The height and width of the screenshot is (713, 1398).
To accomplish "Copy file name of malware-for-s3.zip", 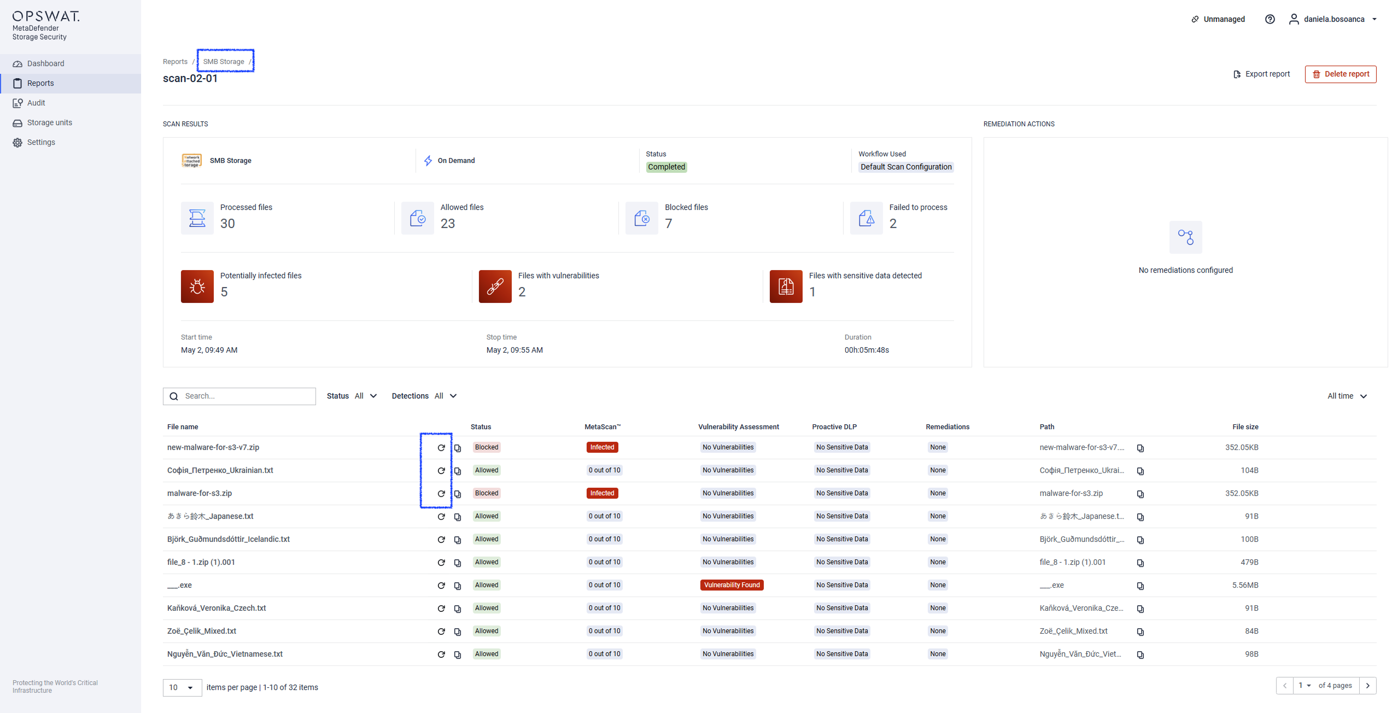I will coord(458,494).
